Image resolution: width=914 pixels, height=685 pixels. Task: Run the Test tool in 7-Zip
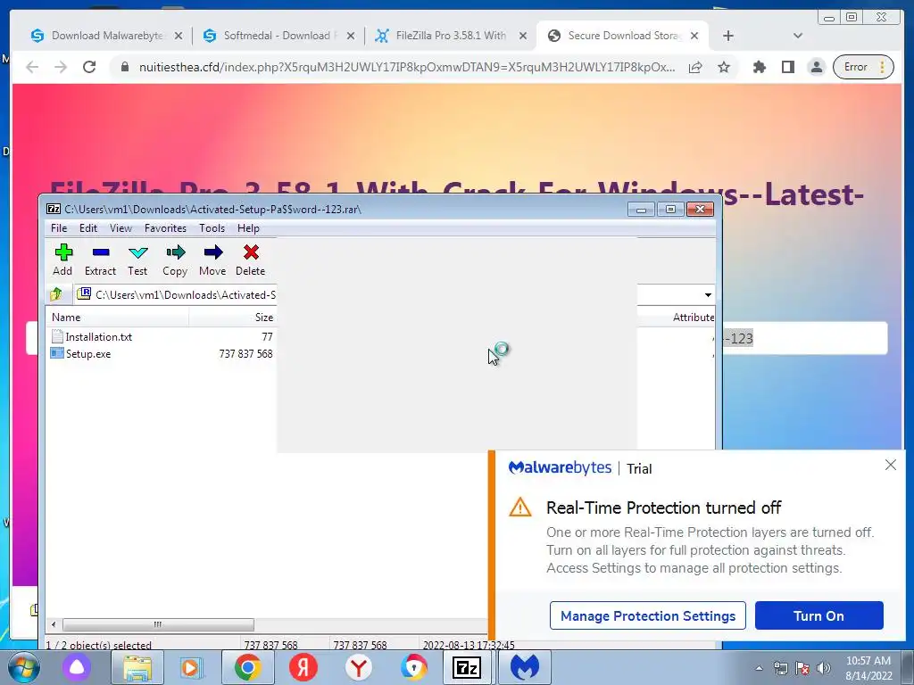tap(137, 260)
